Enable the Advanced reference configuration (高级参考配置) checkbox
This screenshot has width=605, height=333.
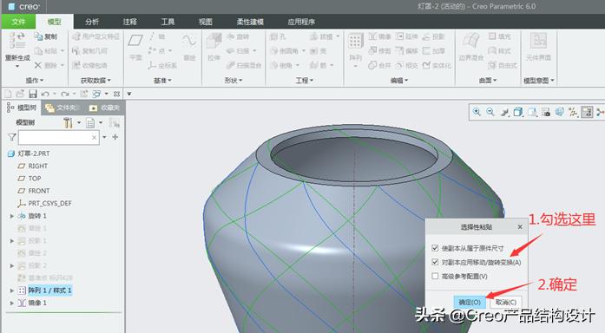[x=435, y=276]
